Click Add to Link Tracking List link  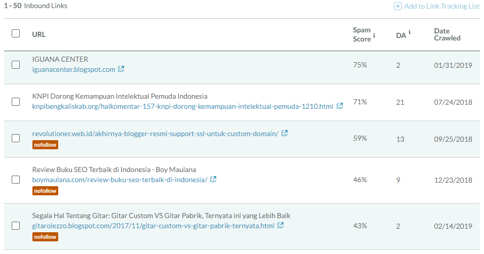click(441, 6)
